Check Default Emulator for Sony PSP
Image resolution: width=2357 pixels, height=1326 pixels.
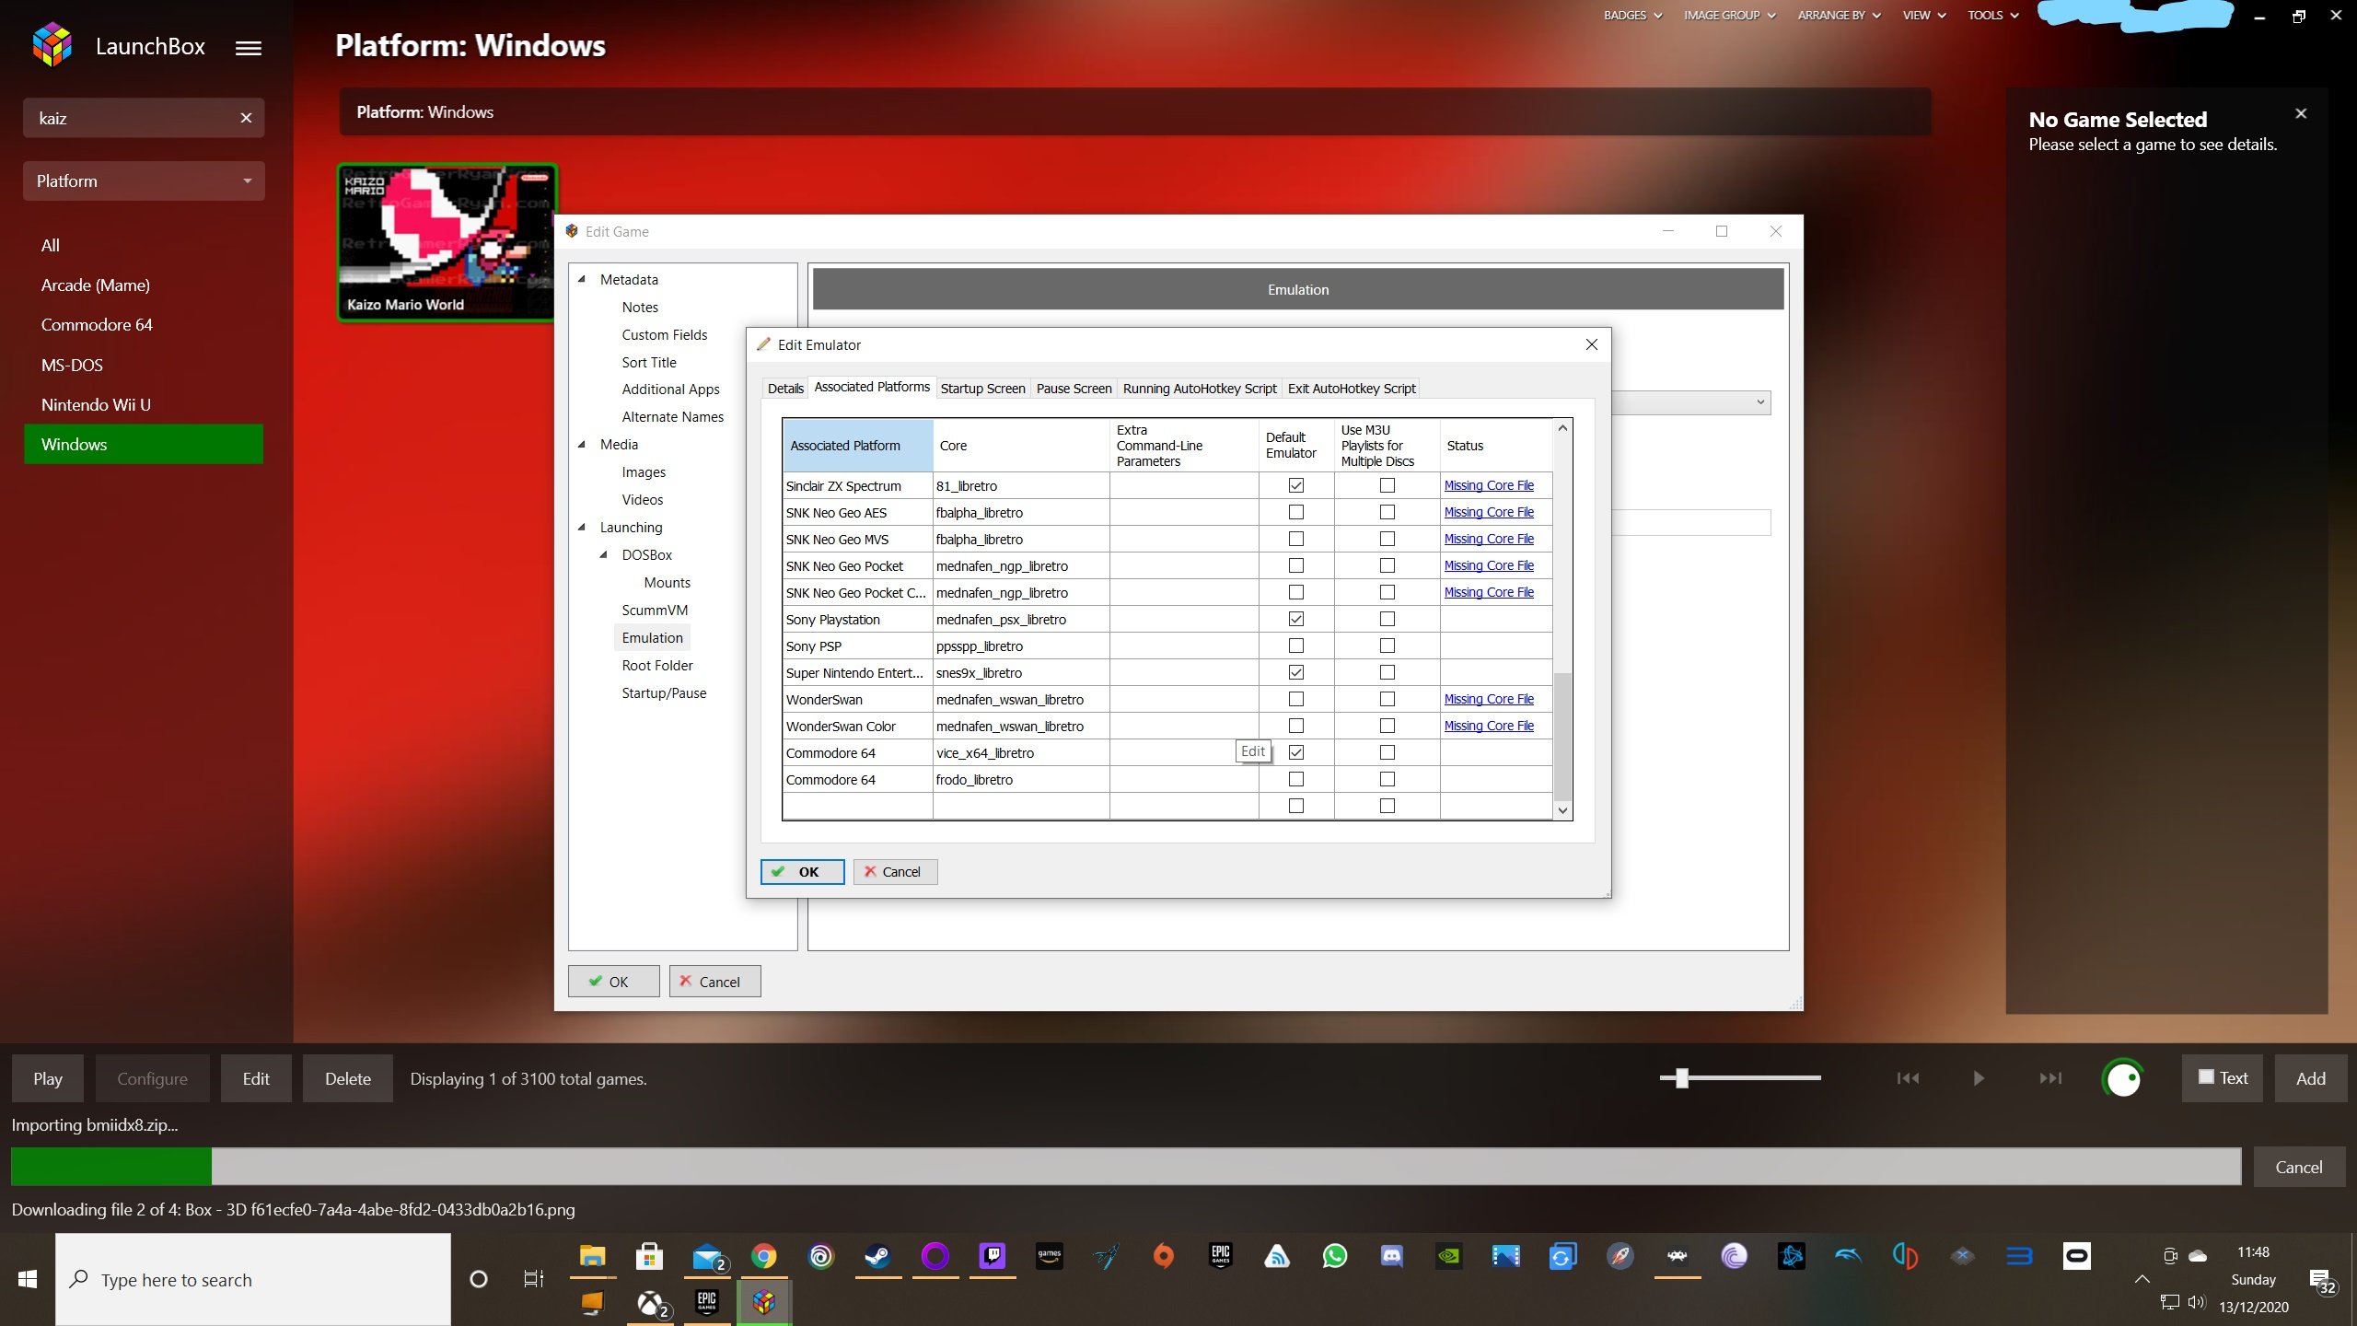click(x=1296, y=646)
